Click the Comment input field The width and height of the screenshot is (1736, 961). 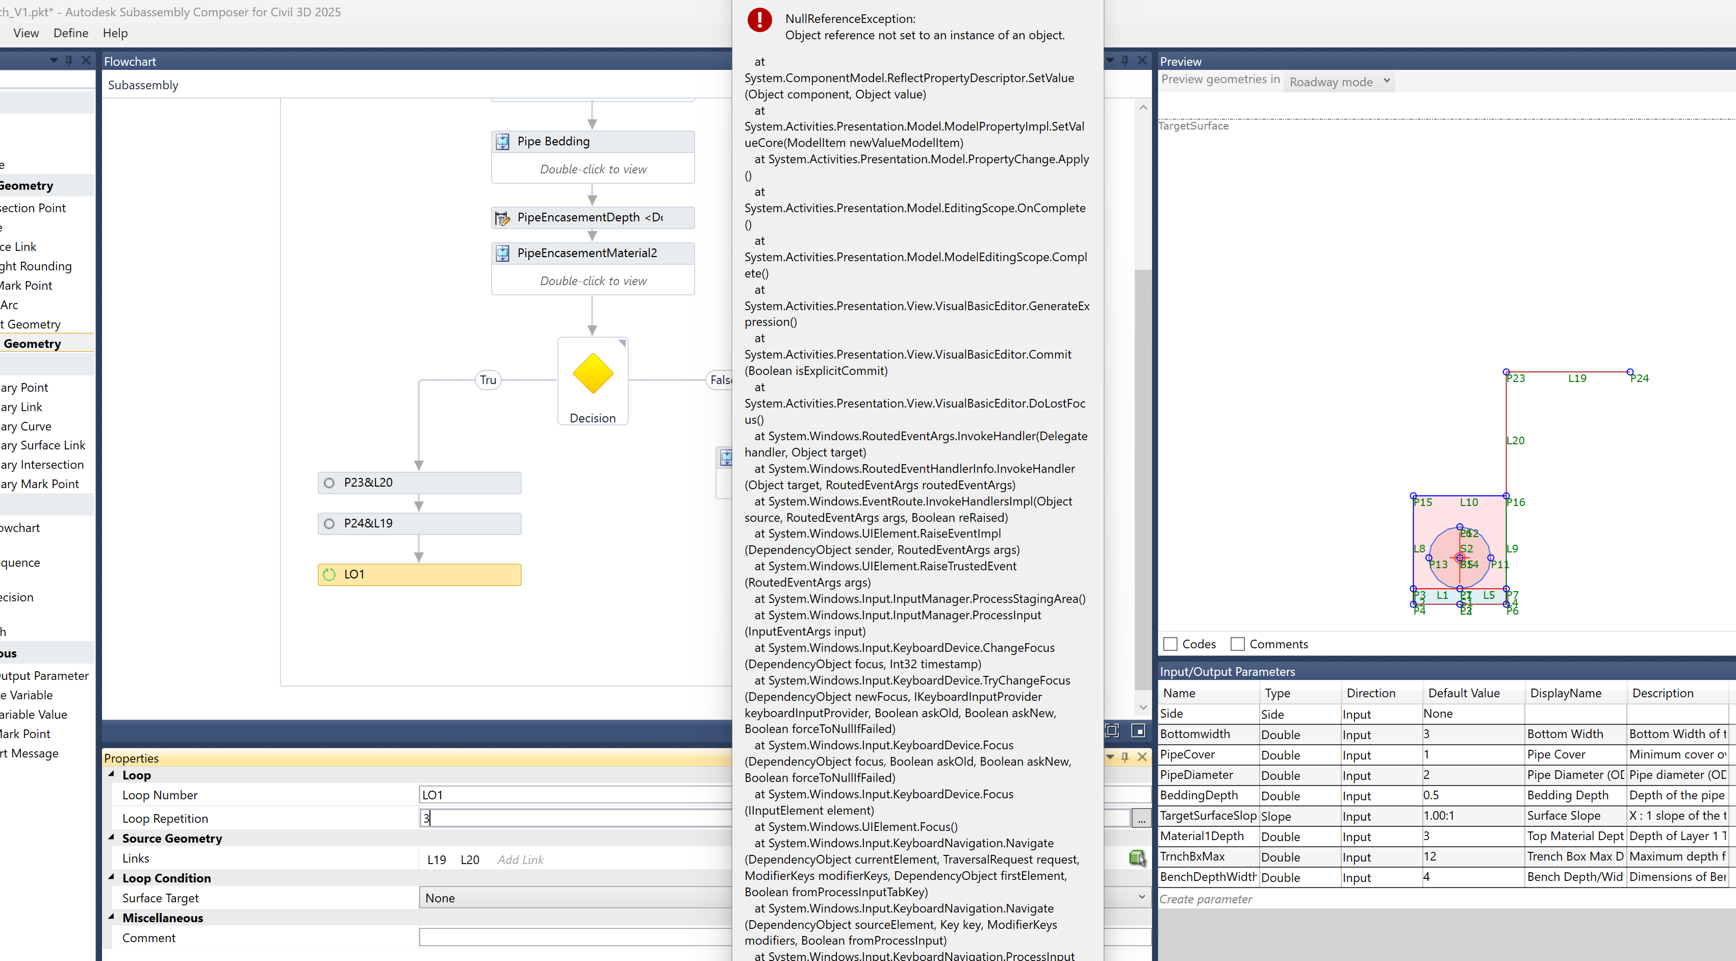click(x=784, y=938)
